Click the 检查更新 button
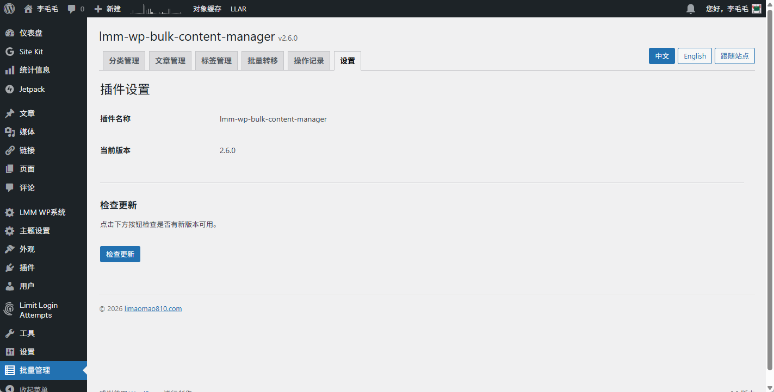The height and width of the screenshot is (392, 774). click(120, 254)
